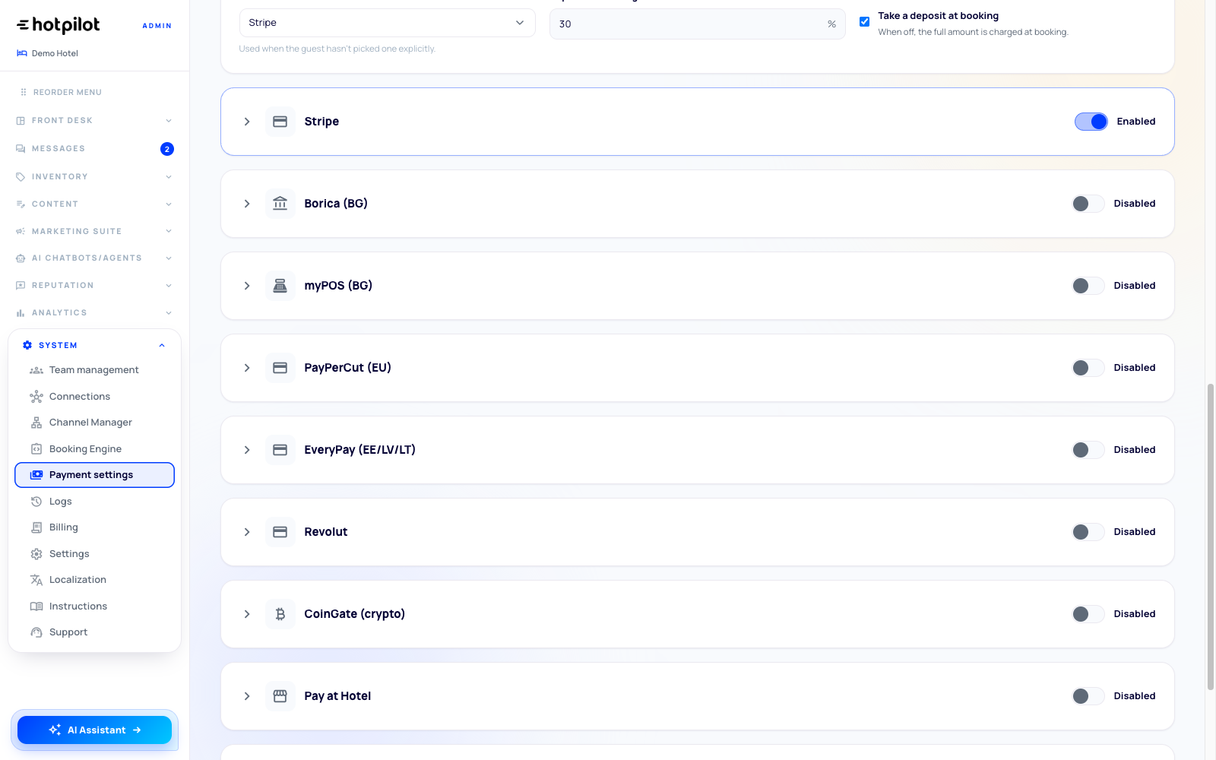Click the deposit percentage input field
The image size is (1216, 760).
tap(697, 24)
